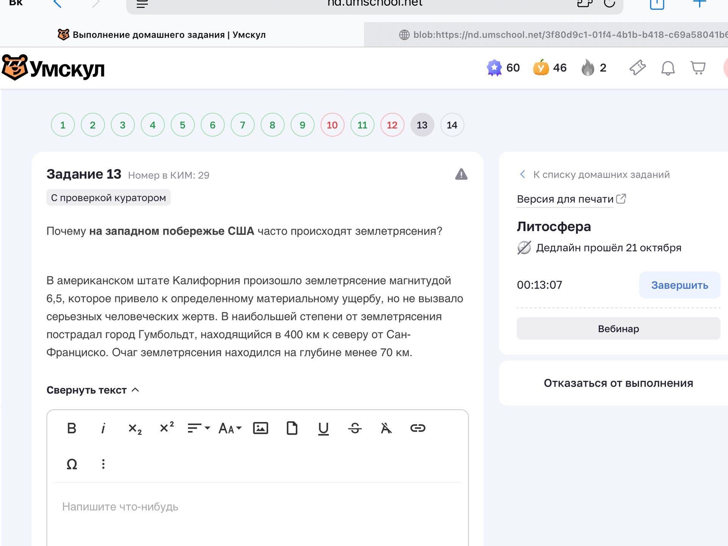Return to К списку домашних заданий
The width and height of the screenshot is (728, 546).
595,174
